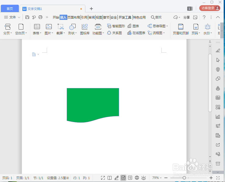Go to the 首页 home tab
Screen dimensions: 225x182
[10, 9]
